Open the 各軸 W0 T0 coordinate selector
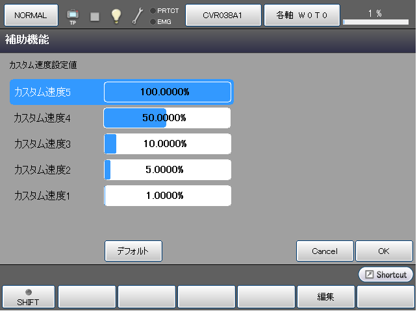 [301, 14]
